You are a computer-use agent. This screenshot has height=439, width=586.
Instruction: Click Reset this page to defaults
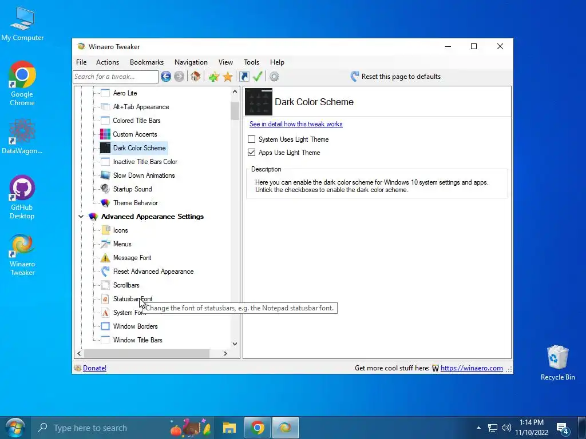click(x=395, y=77)
